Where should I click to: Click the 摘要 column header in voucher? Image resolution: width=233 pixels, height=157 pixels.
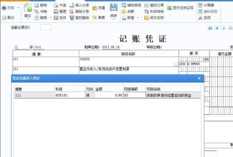click(46, 54)
